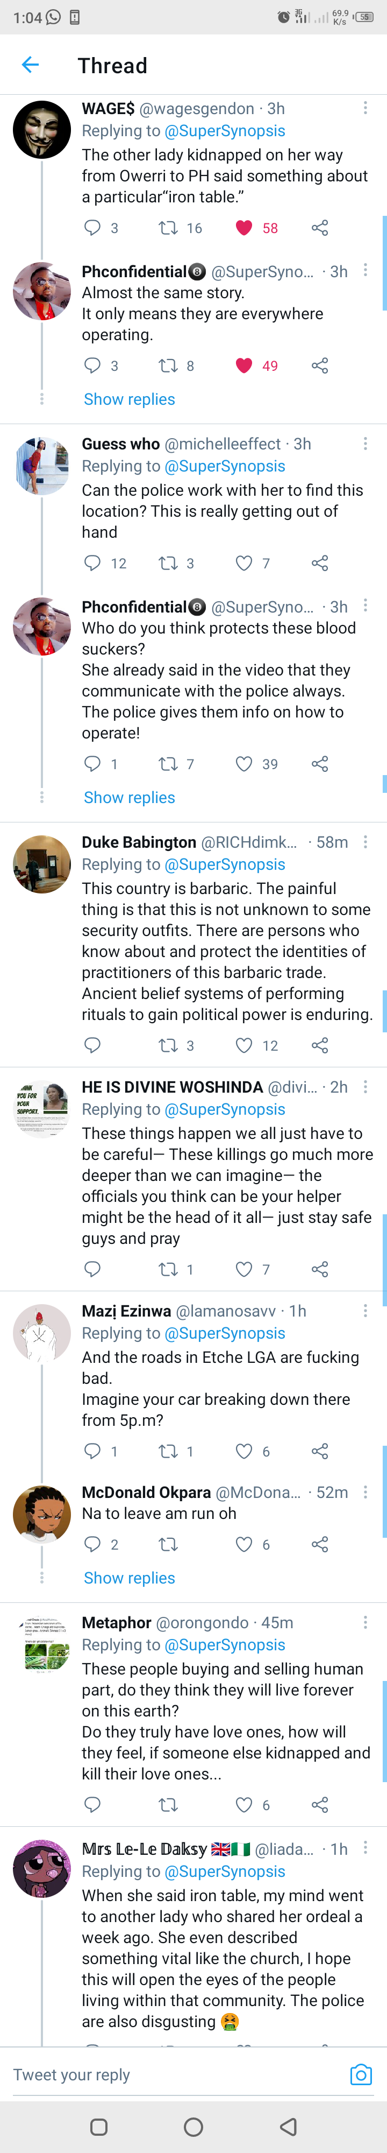Reply to Metaphor's tweet via comment icon

pos(92,1804)
